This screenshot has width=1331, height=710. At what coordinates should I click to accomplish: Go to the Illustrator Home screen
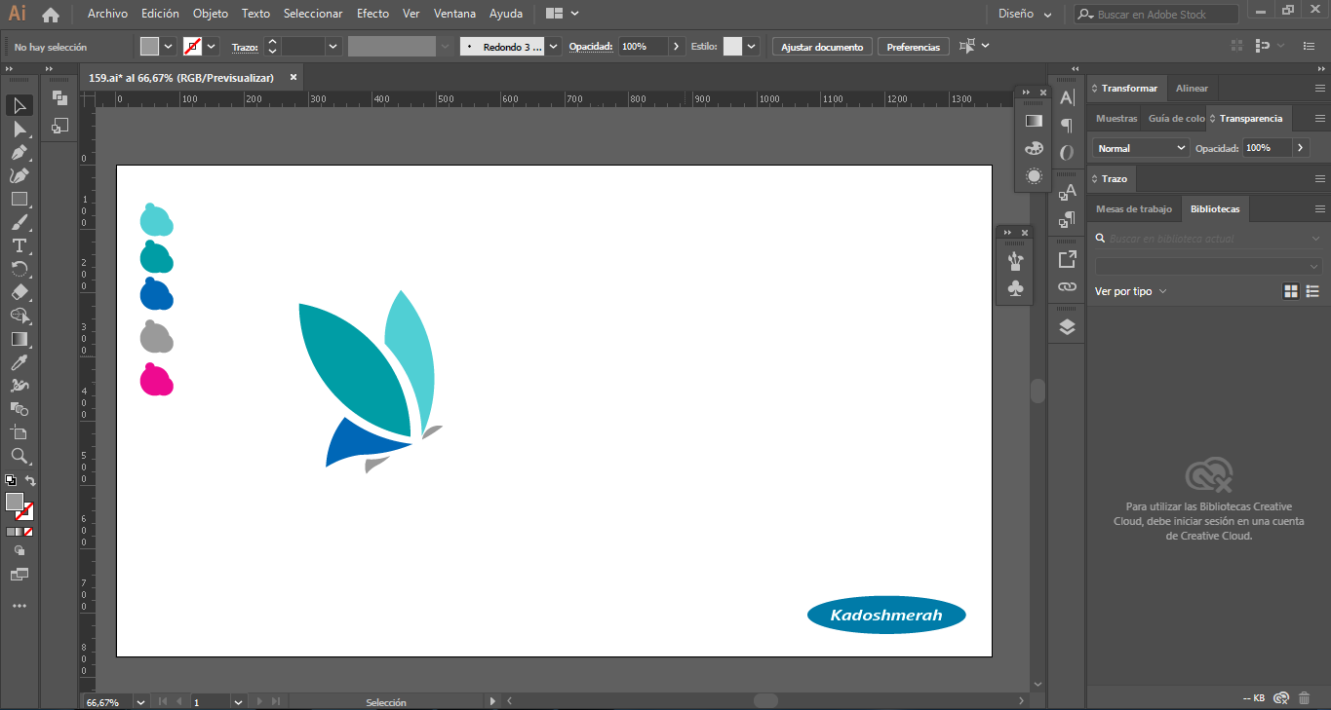tap(51, 15)
